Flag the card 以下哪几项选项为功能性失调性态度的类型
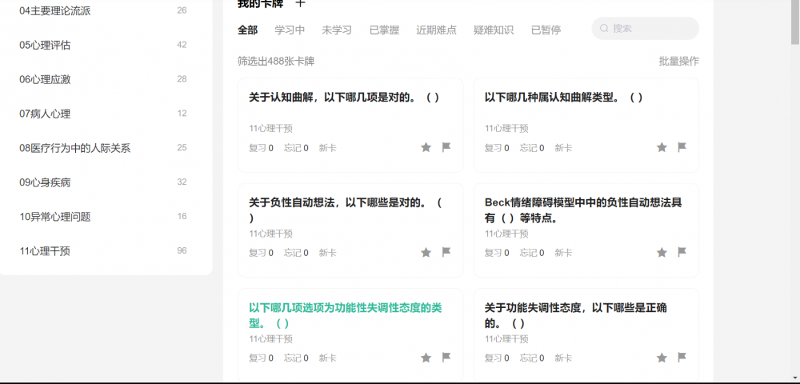This screenshot has width=800, height=384. (x=446, y=358)
